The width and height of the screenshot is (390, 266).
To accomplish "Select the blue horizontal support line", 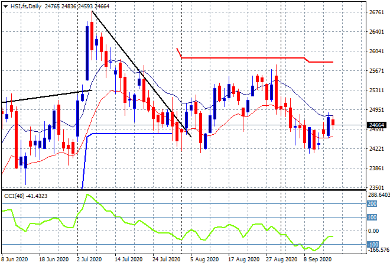I will pyautogui.click(x=132, y=134).
